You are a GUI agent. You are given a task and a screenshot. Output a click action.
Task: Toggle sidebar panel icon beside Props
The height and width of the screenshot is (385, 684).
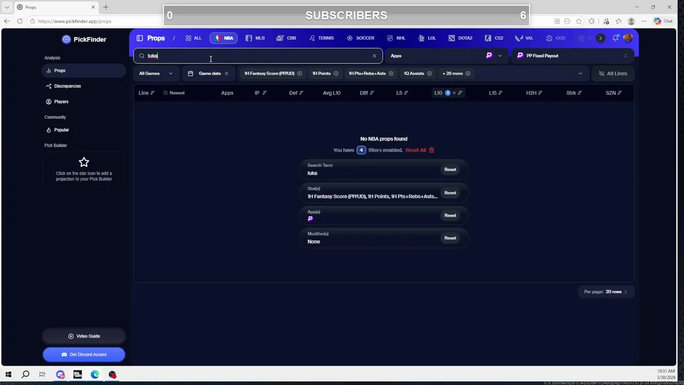(139, 38)
